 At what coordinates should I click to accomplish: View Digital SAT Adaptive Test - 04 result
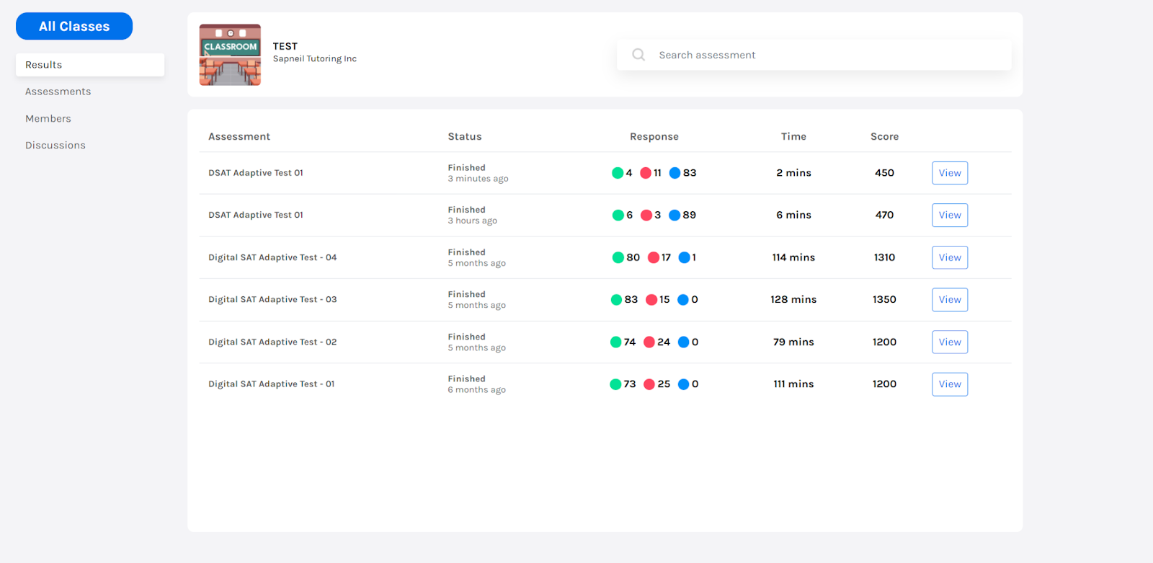(x=949, y=257)
